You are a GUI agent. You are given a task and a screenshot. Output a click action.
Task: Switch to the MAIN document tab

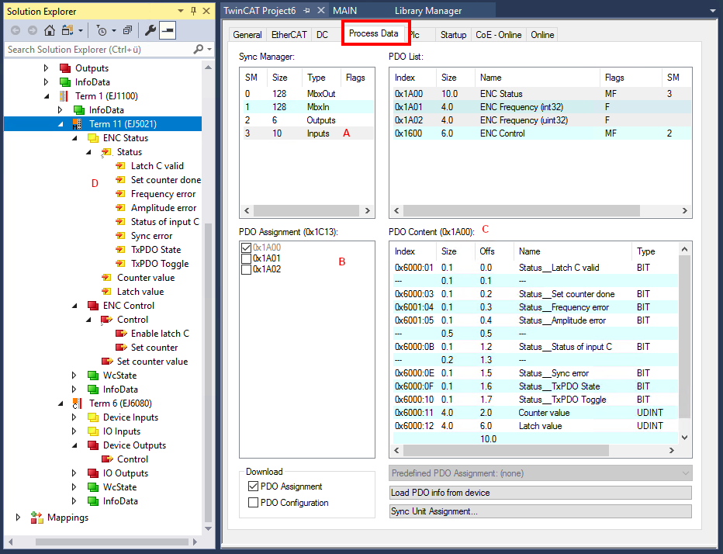pos(345,11)
